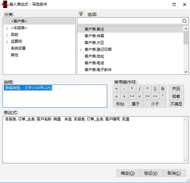Select 系统变量 in the category list
The width and height of the screenshot is (190, 183).
tap(18, 48)
